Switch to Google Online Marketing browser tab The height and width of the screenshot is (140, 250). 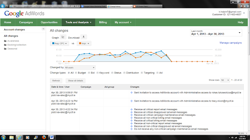(x=94, y=6)
